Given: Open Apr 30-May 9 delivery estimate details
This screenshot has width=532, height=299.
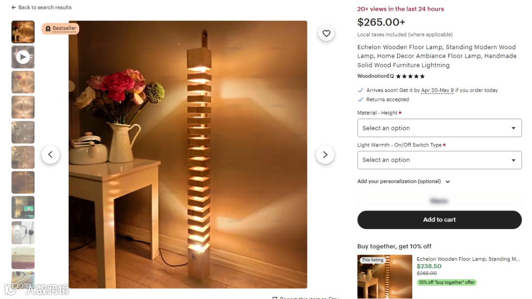Looking at the screenshot, I should coord(437,90).
